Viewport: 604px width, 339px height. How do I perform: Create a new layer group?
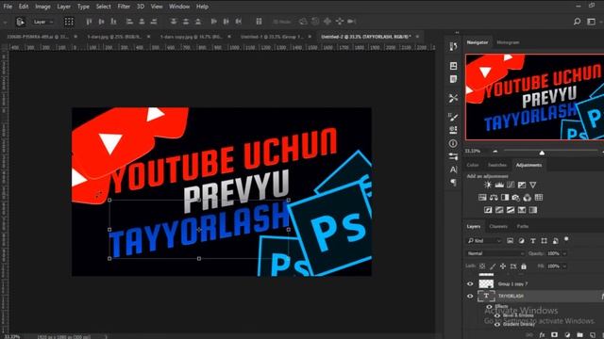click(579, 335)
